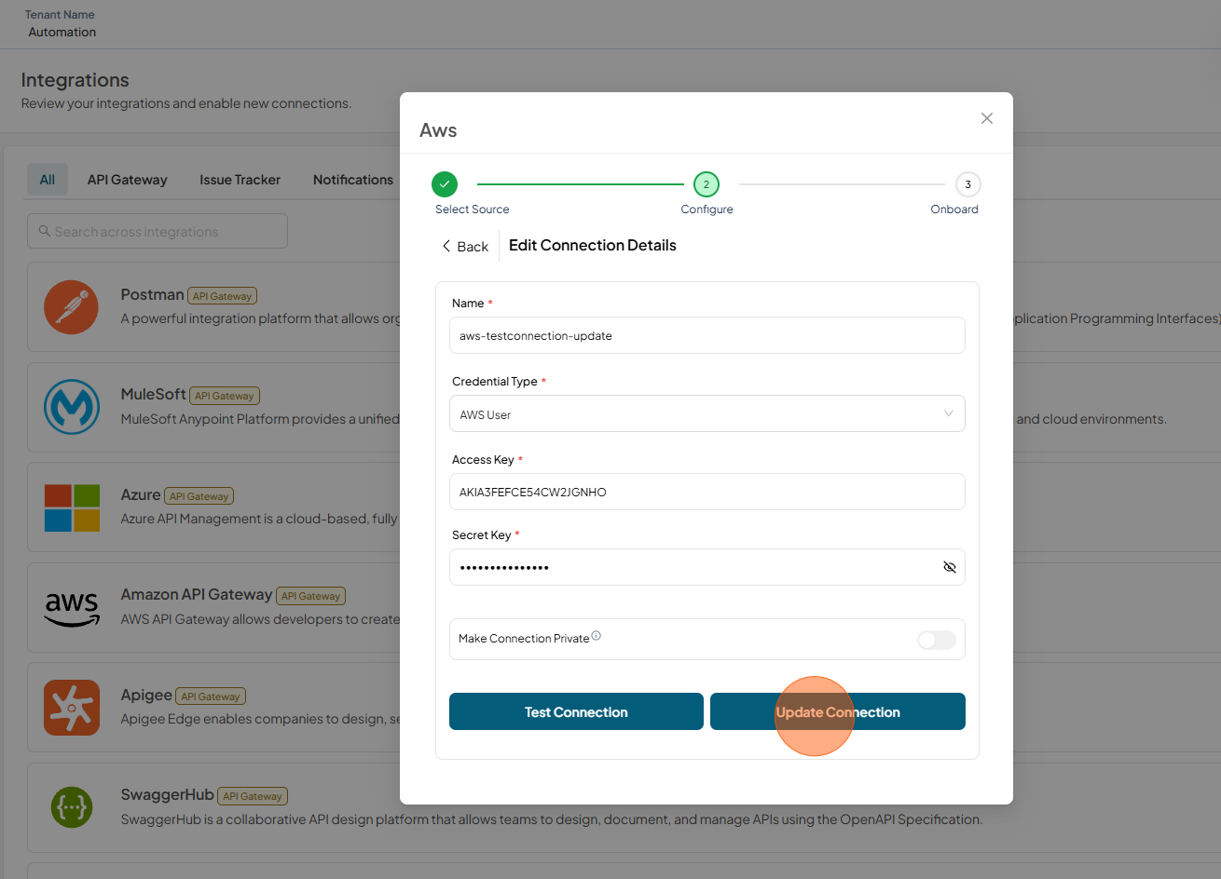1221x879 pixels.
Task: Switch to the Notifications tab
Action: pyautogui.click(x=353, y=180)
